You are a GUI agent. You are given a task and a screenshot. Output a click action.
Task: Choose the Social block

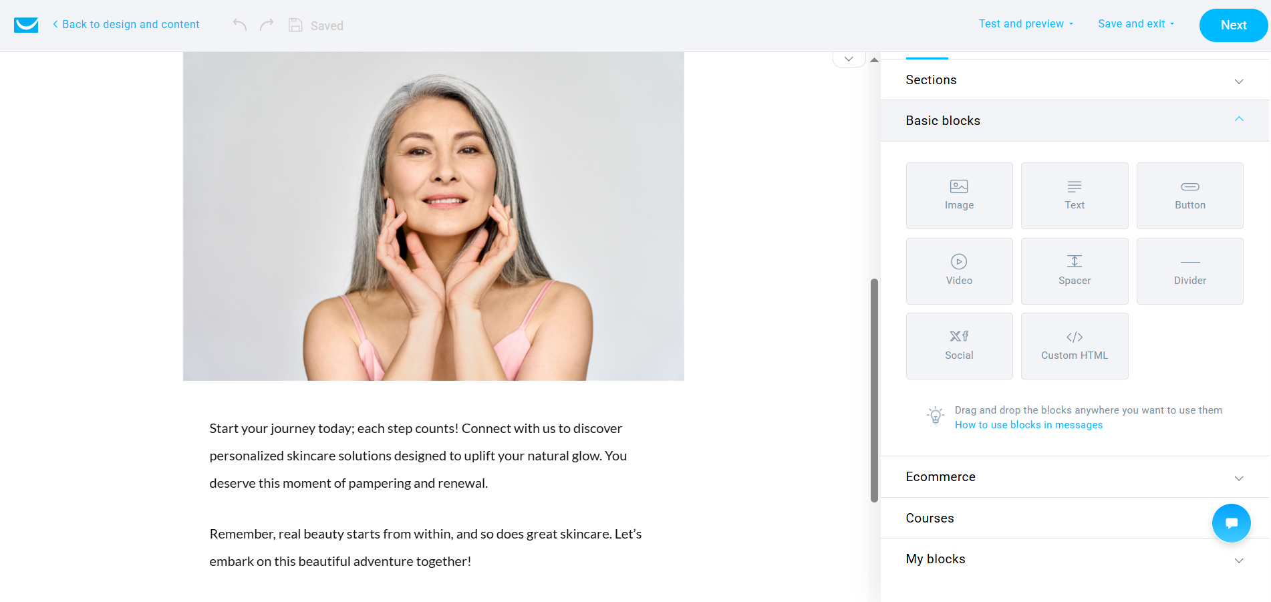[x=959, y=346]
